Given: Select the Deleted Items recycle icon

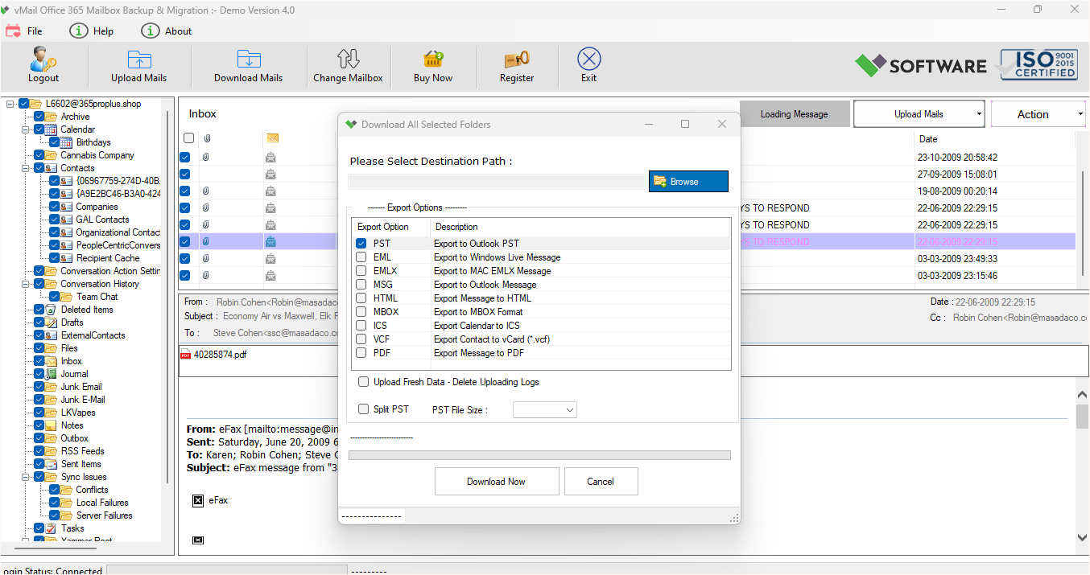Looking at the screenshot, I should click(52, 310).
